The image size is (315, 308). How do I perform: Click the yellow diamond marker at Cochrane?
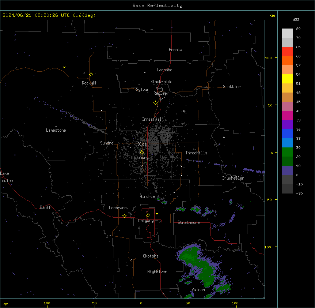(124, 216)
